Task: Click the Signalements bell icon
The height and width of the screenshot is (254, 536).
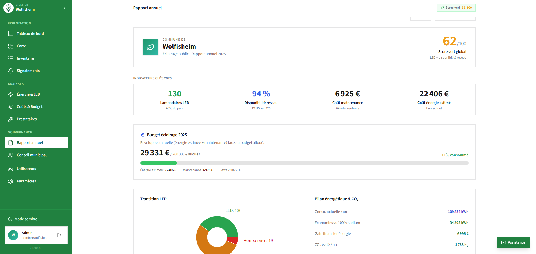Action: click(x=11, y=71)
